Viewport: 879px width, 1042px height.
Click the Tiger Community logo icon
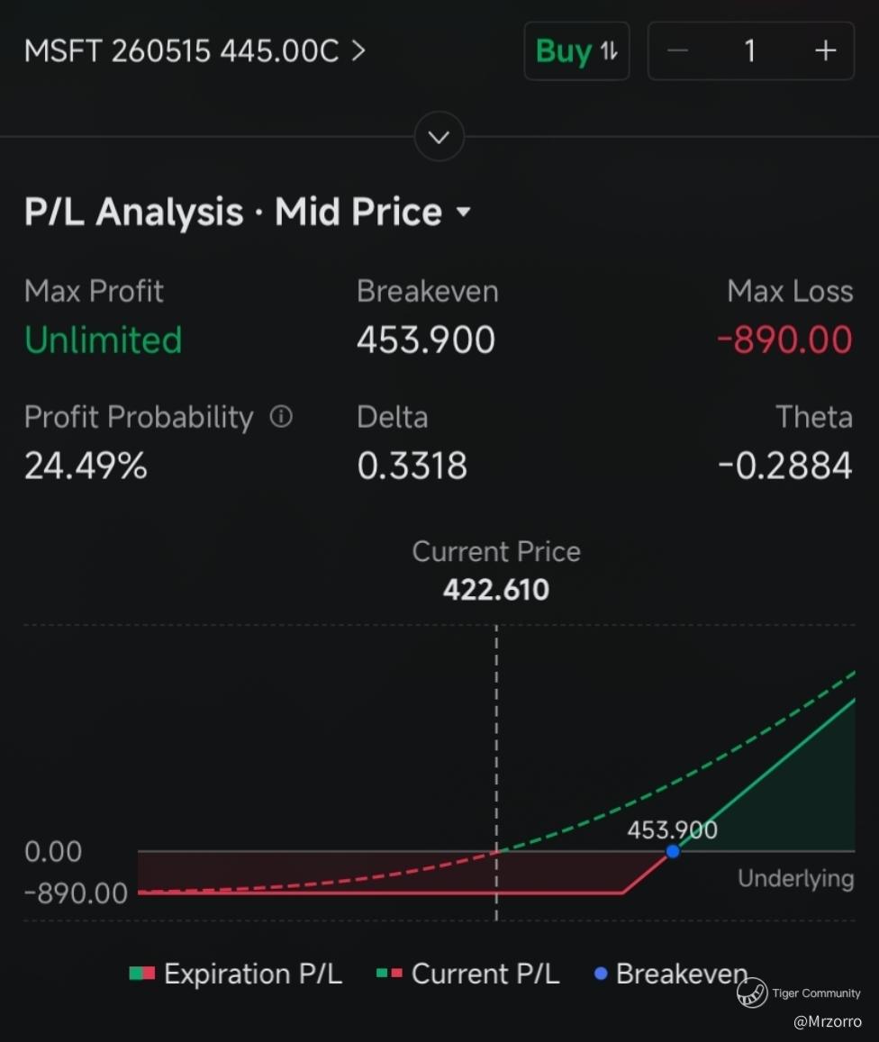751,992
